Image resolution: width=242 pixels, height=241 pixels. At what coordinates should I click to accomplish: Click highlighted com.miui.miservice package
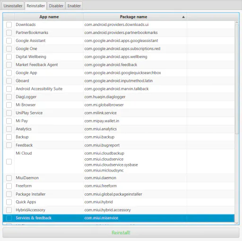[101, 218]
